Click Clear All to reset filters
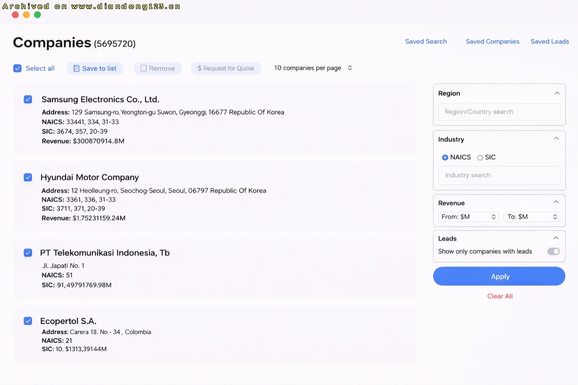 click(x=500, y=296)
